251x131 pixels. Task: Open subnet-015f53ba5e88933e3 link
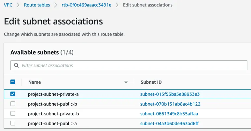pos(170,94)
